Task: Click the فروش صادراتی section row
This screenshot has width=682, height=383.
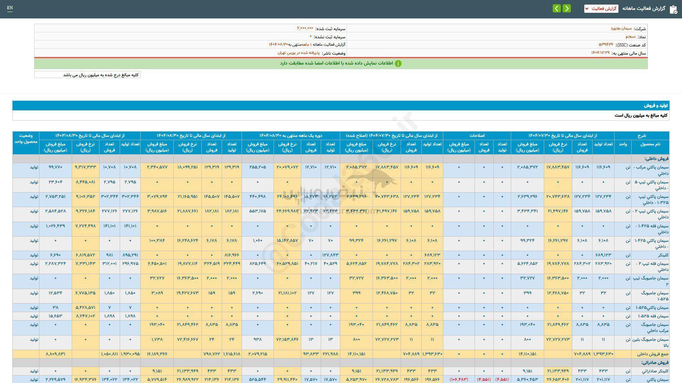Action: (655, 362)
